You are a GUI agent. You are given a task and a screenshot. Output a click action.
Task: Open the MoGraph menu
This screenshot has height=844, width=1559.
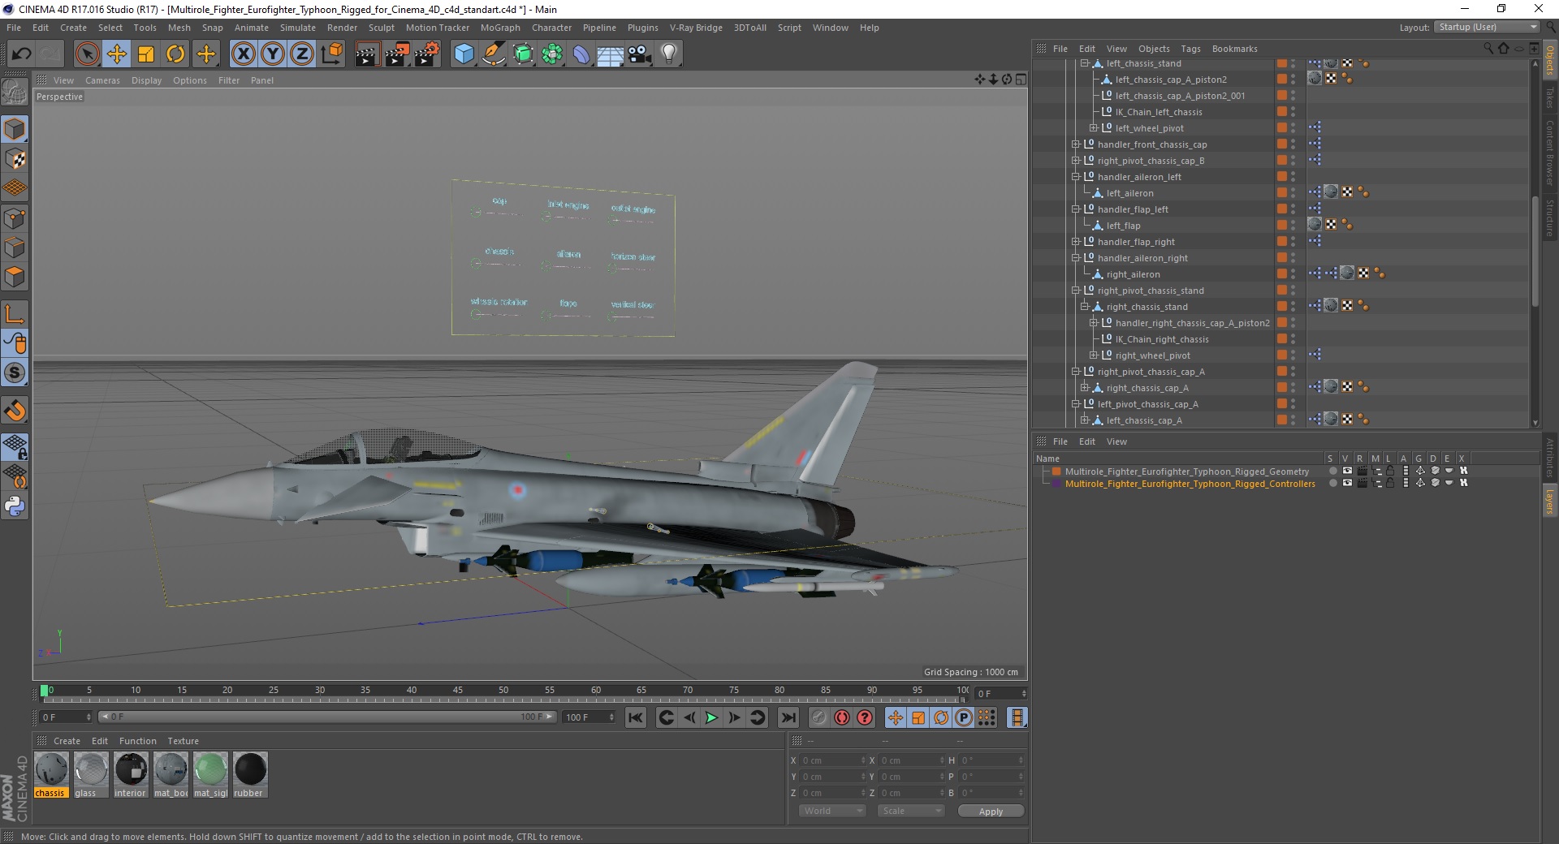point(500,28)
